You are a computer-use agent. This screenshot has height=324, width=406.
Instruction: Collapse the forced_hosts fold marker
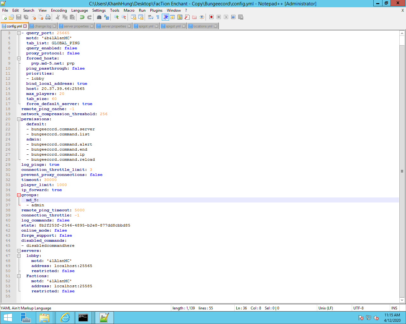19,58
